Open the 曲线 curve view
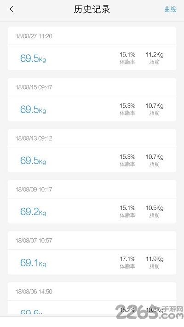The height and width of the screenshot is (327, 184). click(170, 9)
